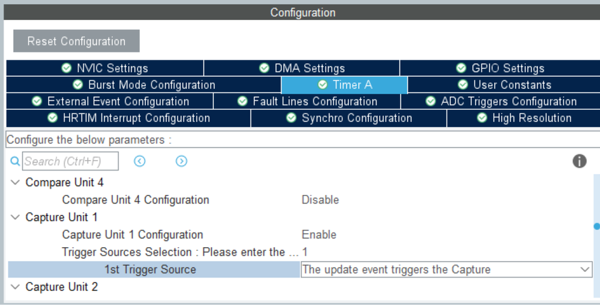Go to next search result arrow
Image resolution: width=600 pixels, height=306 pixels.
181,161
